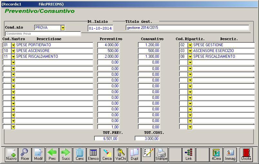Open the 4Crea tool
This screenshot has width=259, height=164.
(216, 155)
